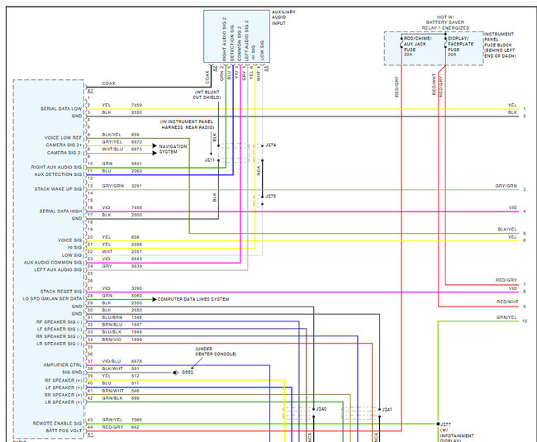The width and height of the screenshot is (537, 442).
Task: Click the LF SPEAKER SIG (-) label
Action: 59,330
